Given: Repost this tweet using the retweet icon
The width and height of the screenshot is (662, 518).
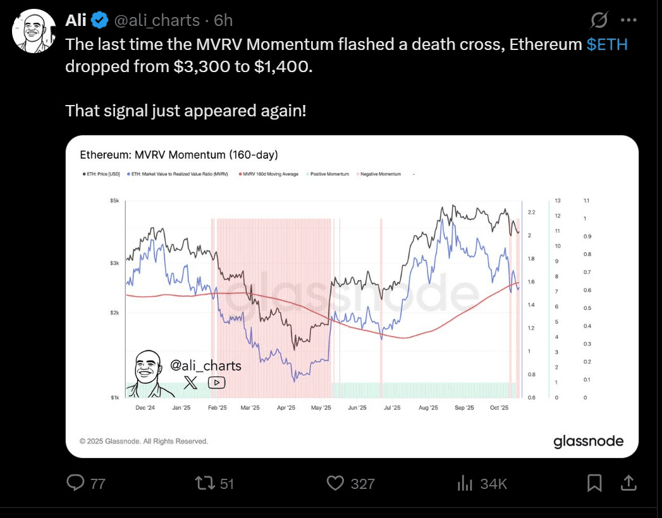Looking at the screenshot, I should [205, 483].
